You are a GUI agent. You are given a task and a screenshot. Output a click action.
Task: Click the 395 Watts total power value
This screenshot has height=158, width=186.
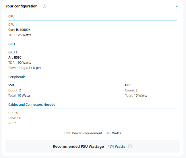[x=113, y=133]
